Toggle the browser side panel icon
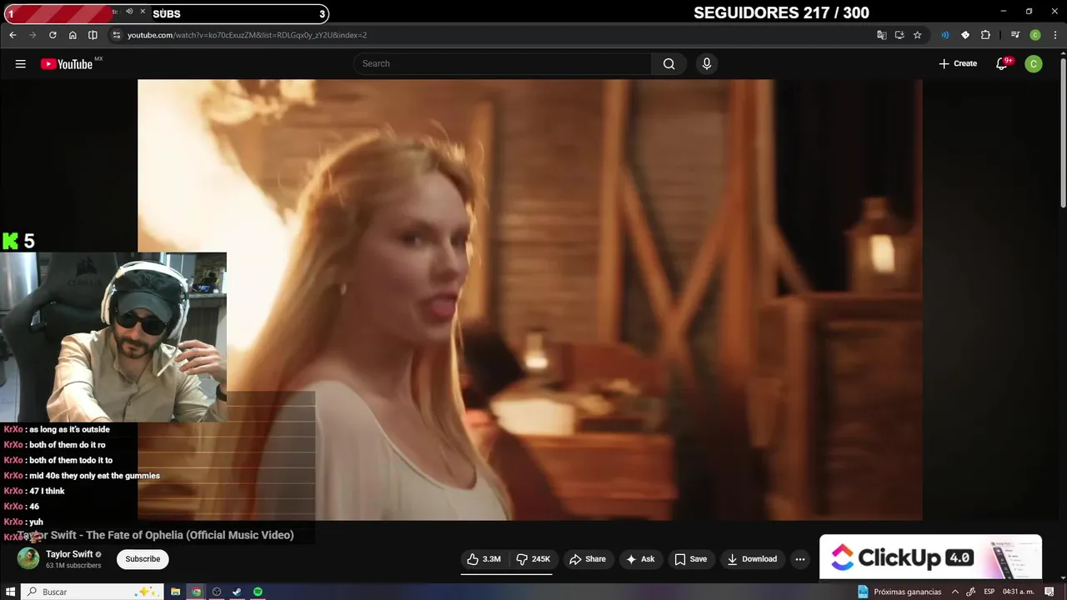1067x600 pixels. (x=93, y=35)
